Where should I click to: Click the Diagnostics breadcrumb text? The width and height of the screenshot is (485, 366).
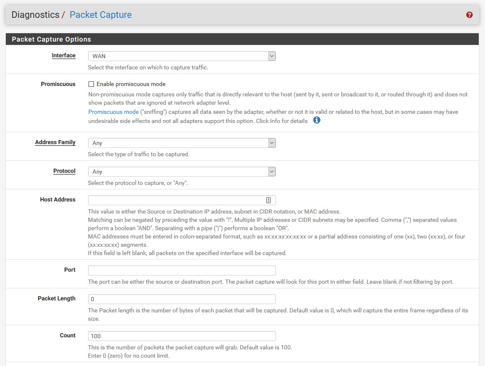point(35,15)
